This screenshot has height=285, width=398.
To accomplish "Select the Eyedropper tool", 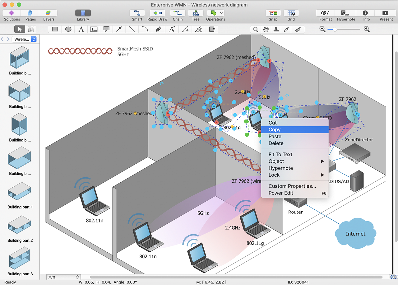I will [286, 30].
